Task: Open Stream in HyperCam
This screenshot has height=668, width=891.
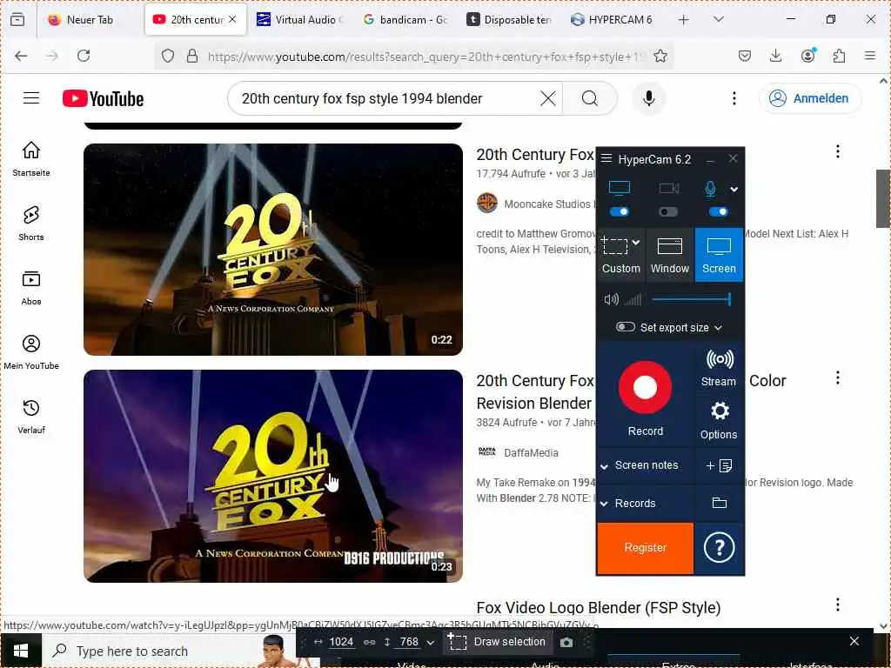Action: [719, 368]
